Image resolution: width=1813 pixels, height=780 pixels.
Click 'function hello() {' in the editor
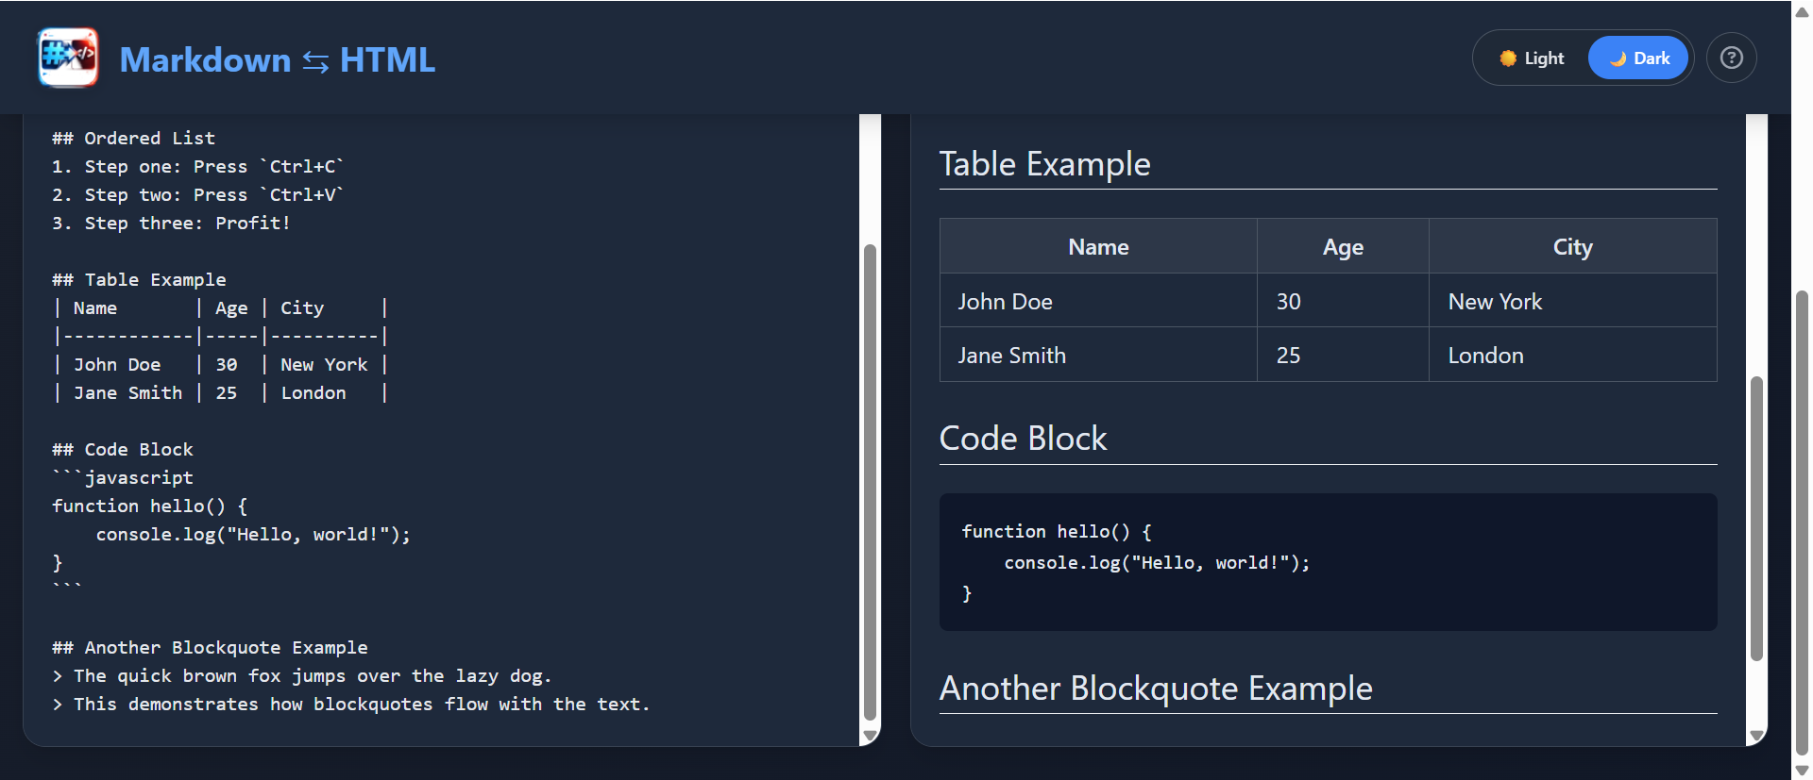[x=149, y=506]
